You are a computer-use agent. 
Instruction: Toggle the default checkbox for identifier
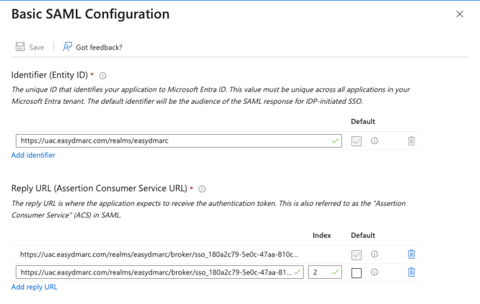[356, 141]
